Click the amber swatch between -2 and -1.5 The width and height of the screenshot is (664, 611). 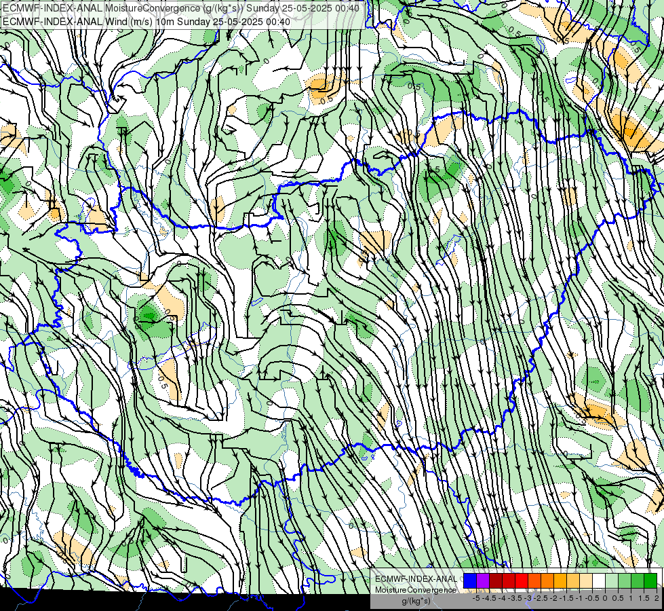tap(560, 580)
